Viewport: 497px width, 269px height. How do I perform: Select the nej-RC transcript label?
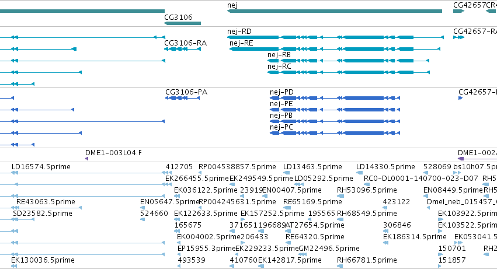click(279, 67)
